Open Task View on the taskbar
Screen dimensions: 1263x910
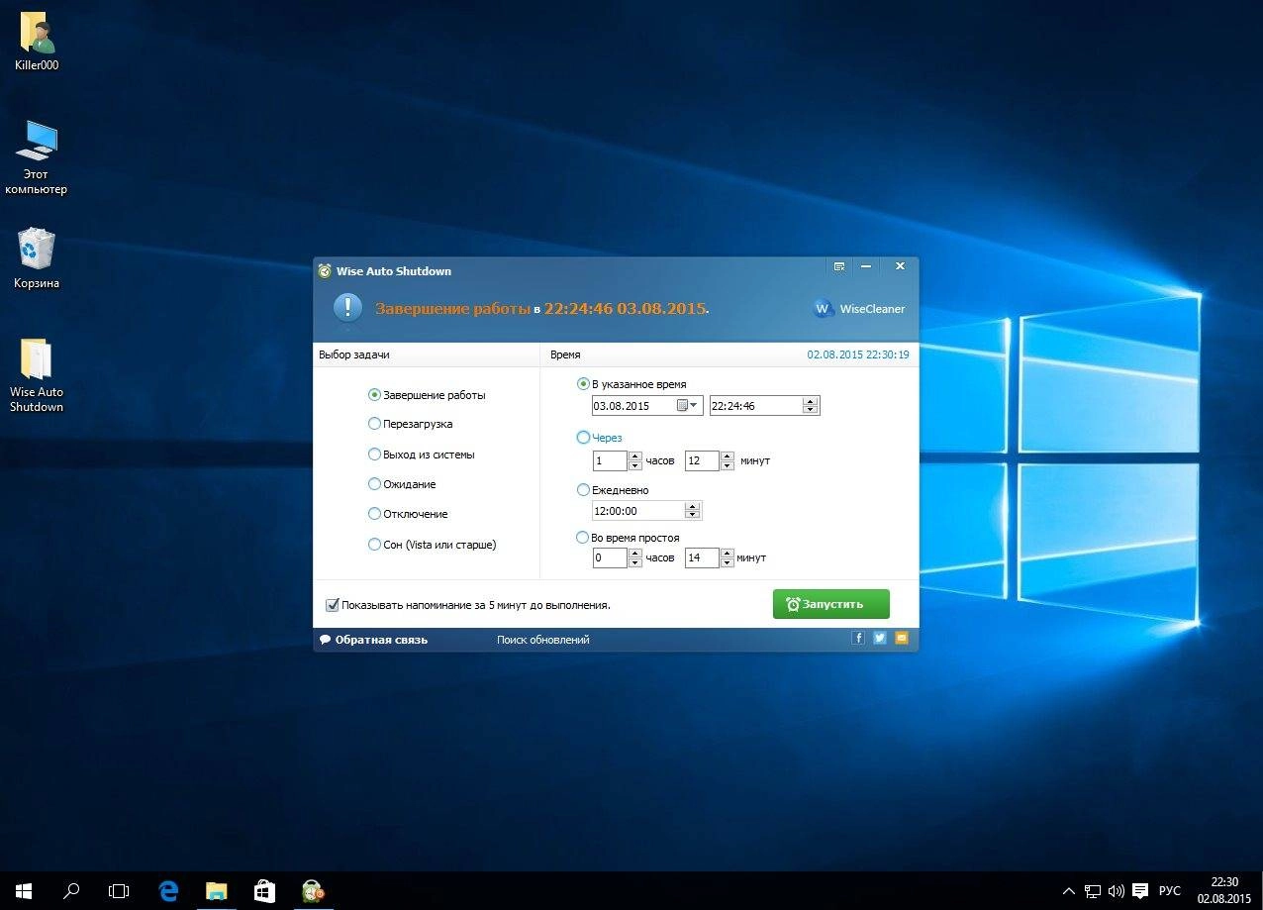(119, 890)
